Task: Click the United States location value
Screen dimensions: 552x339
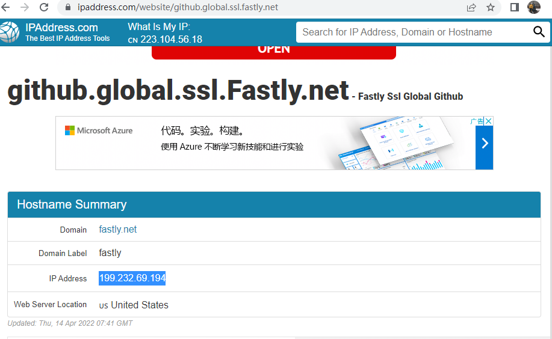Action: 140,305
